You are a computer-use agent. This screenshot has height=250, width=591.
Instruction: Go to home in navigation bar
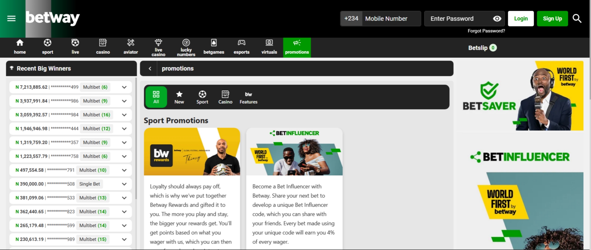(x=20, y=47)
